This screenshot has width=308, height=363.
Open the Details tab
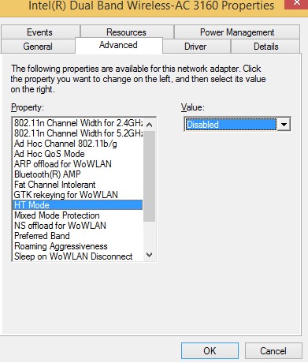265,47
